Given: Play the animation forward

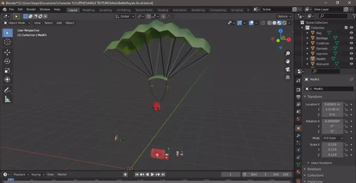Looking at the screenshot, I should coord(152,174).
